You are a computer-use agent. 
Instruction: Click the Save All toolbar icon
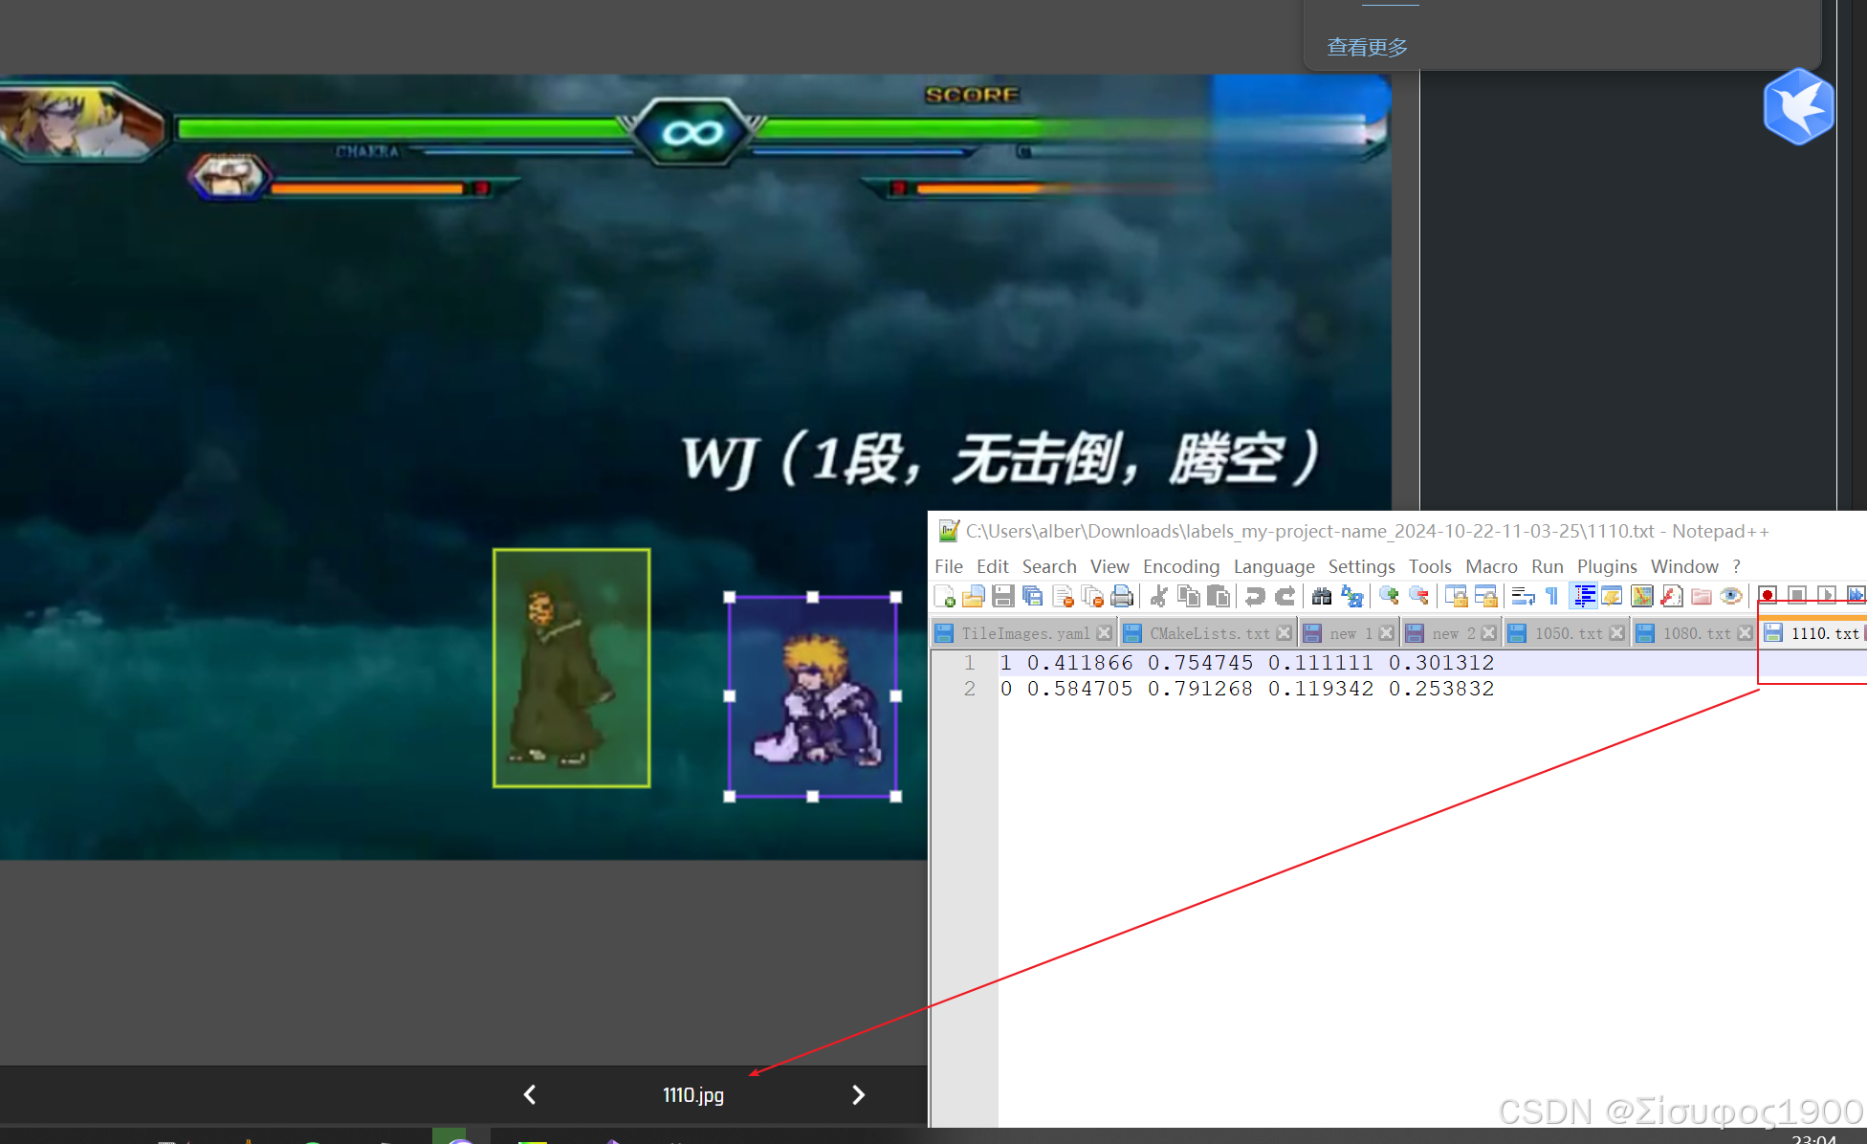1032,597
